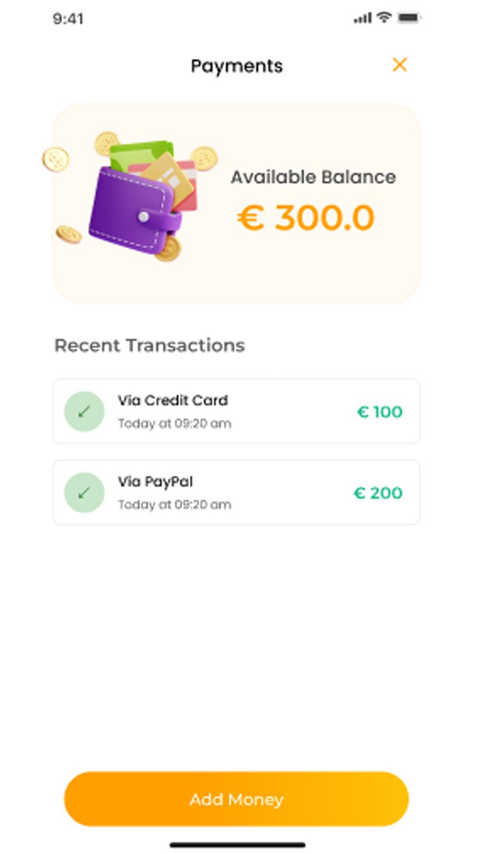480x854 pixels.
Task: Open the Via Credit Card transaction
Action: 236,411
